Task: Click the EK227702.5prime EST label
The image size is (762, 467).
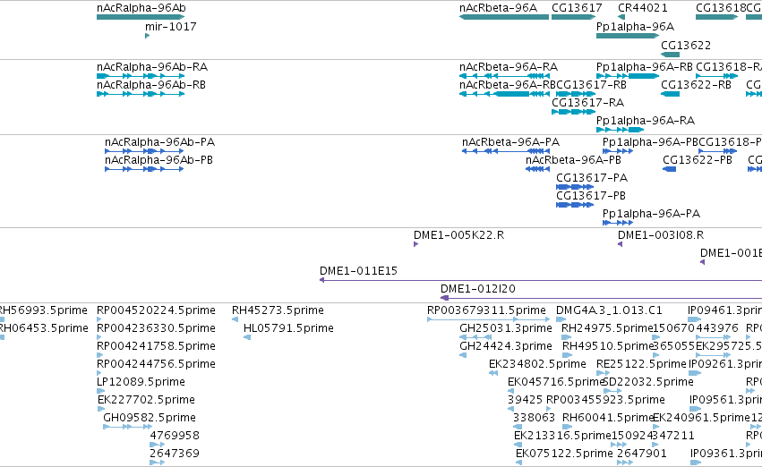Action: tap(146, 400)
